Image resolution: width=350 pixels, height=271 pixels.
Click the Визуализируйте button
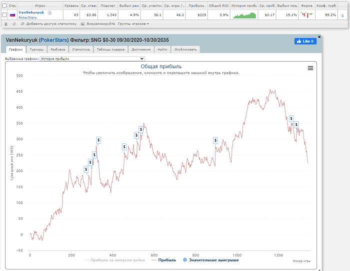coord(98,24)
